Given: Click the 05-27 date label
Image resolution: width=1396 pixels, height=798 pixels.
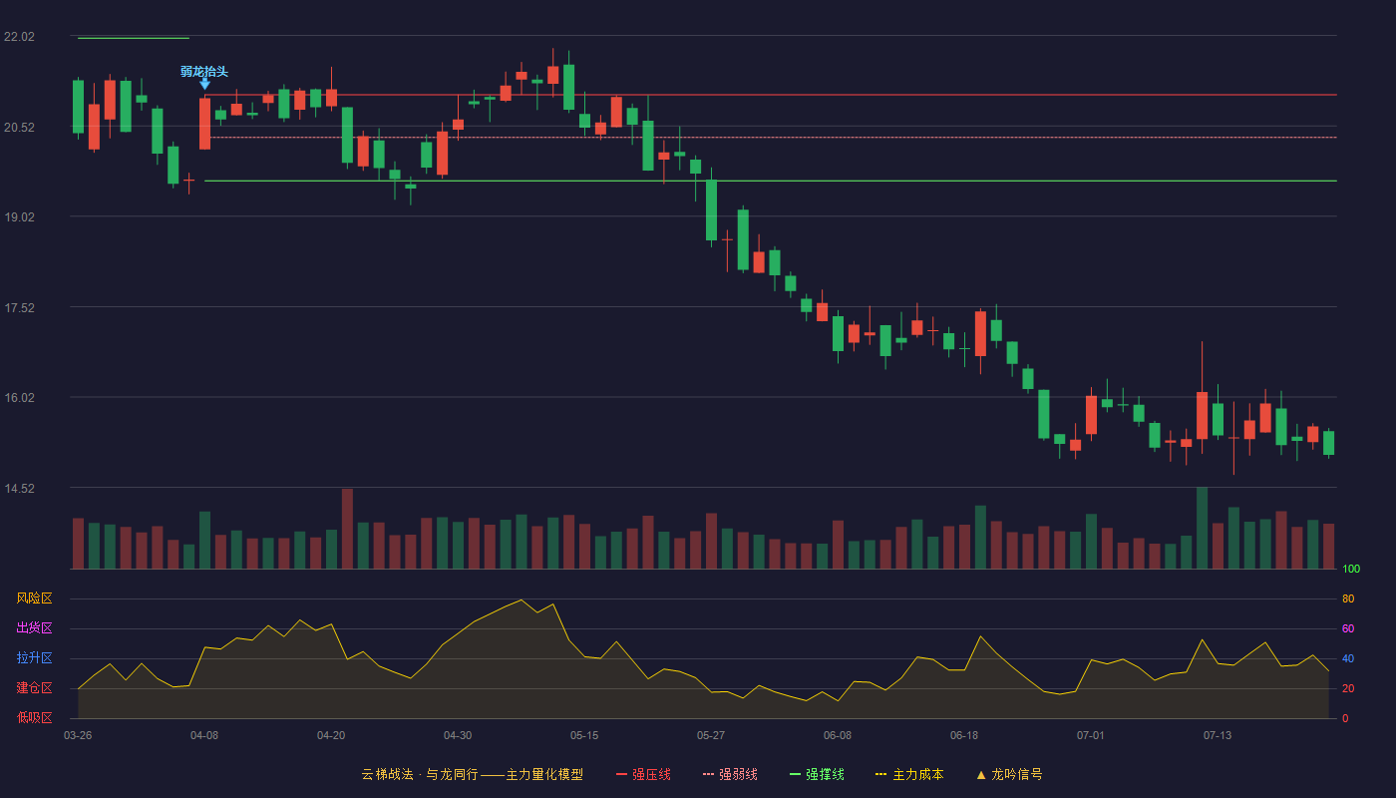Looking at the screenshot, I should click(x=711, y=736).
